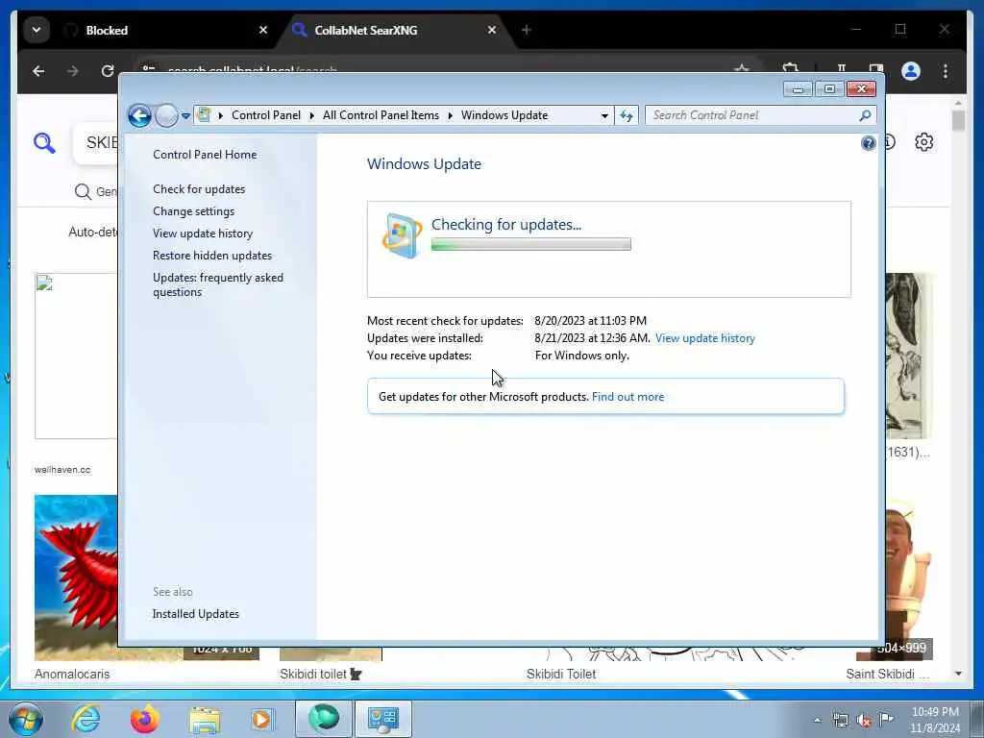Open network tray icon
The width and height of the screenshot is (984, 738).
point(840,721)
